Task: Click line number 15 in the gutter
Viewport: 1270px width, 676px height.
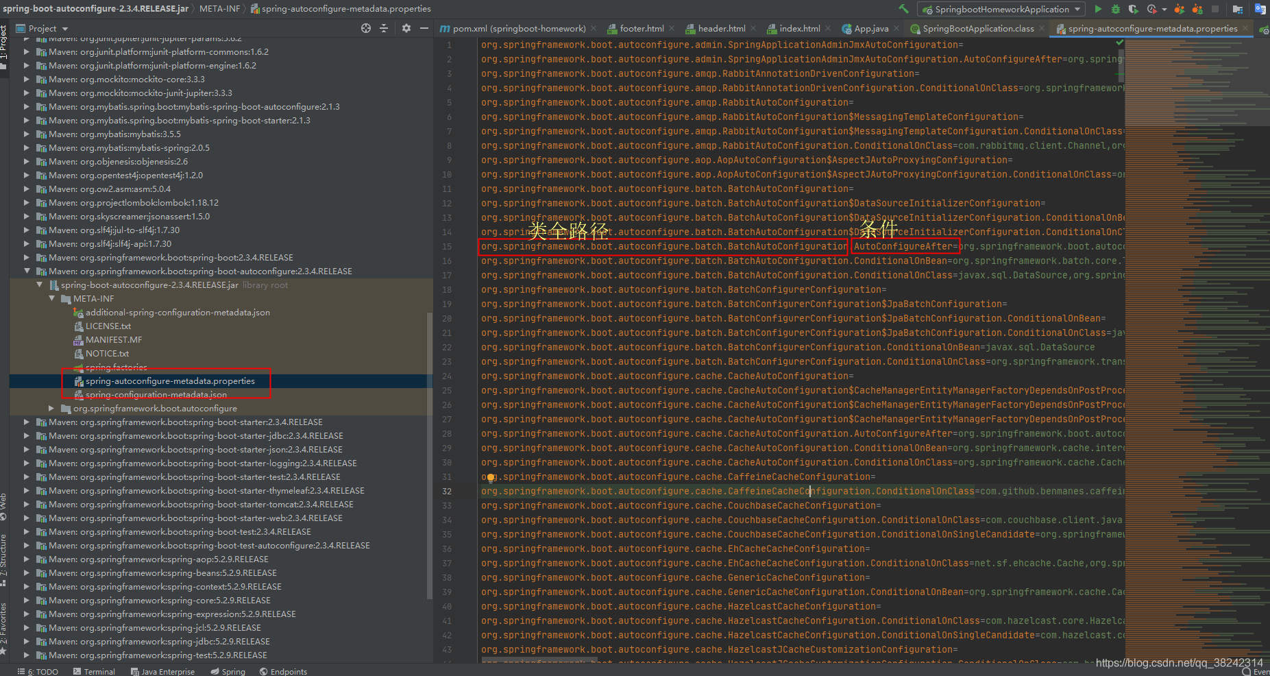Action: point(447,246)
